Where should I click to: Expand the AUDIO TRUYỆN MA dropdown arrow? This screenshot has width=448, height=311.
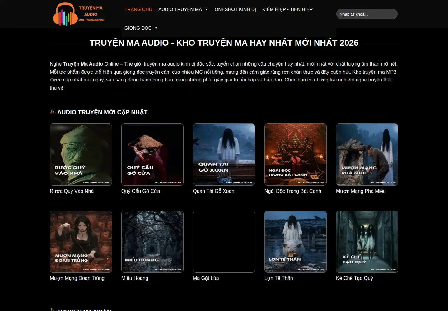(206, 9)
